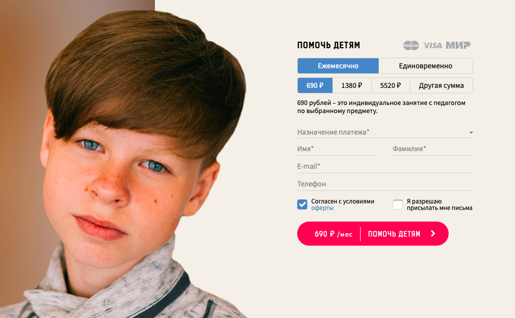This screenshot has width=515, height=318.
Task: Select the 1380 ₽ amount option
Action: click(x=352, y=85)
